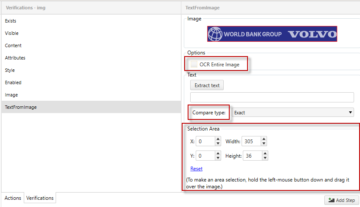Decrease the Width with down arrow
Viewport: 360px width, 207px height.
coord(264,144)
